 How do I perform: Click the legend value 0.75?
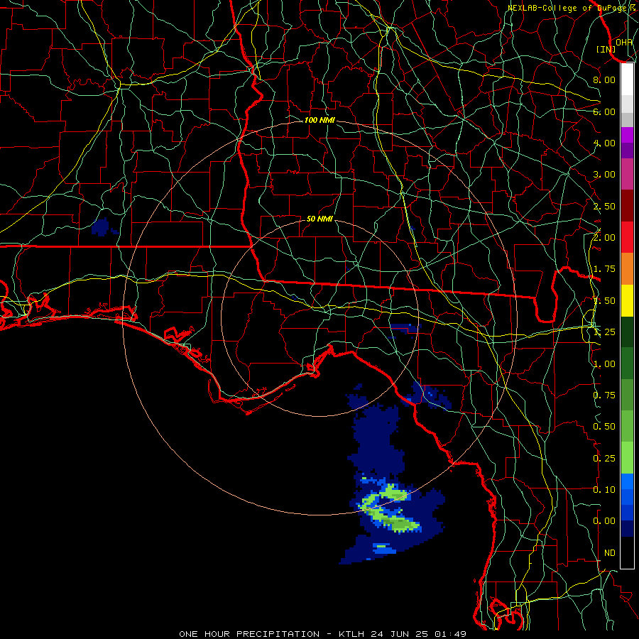pos(604,395)
